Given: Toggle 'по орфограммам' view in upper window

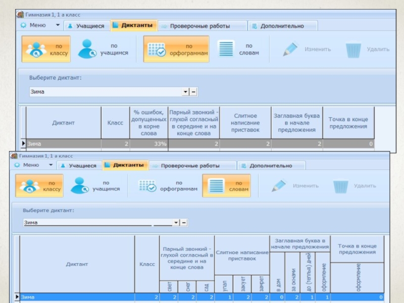Looking at the screenshot, I should click(x=176, y=49).
